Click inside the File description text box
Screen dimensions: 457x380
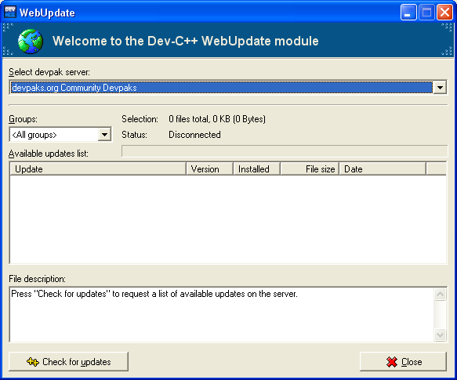point(222,314)
